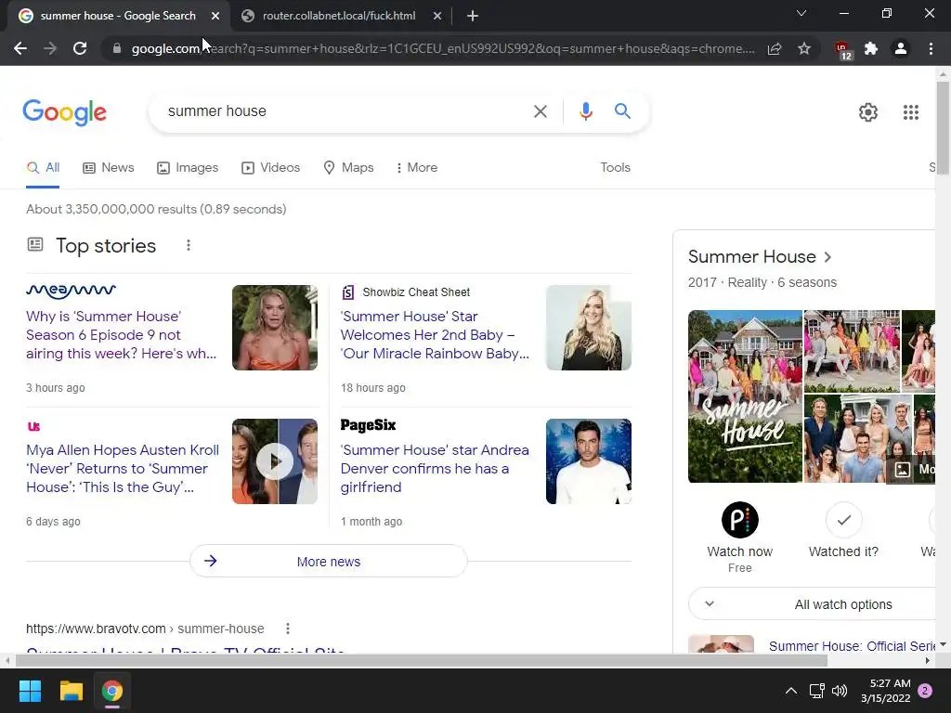
Task: Show hidden system tray icons
Action: [x=791, y=691]
